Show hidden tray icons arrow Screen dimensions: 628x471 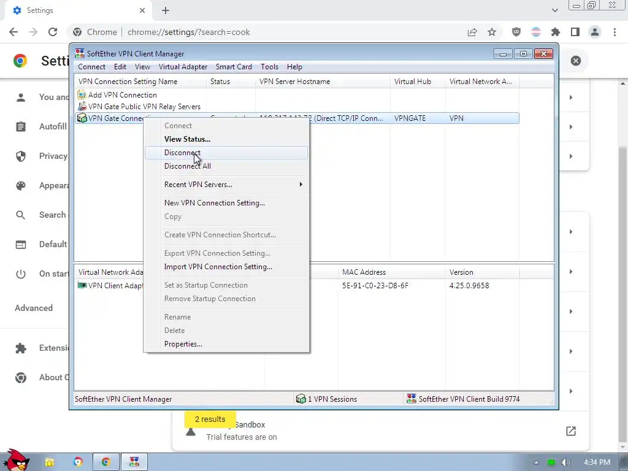click(536, 462)
